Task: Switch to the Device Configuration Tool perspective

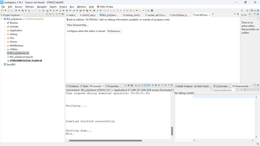Action: (258, 11)
